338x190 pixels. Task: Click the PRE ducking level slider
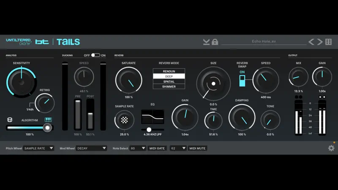click(x=78, y=114)
